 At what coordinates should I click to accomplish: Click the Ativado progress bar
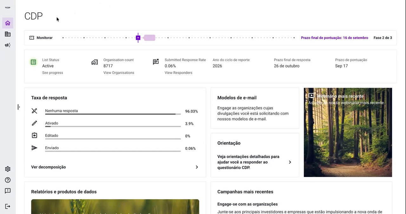point(113,126)
